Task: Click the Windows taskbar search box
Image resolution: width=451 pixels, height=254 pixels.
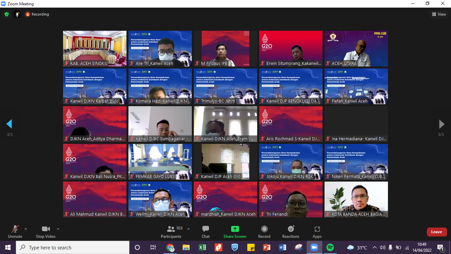Action: 73,247
